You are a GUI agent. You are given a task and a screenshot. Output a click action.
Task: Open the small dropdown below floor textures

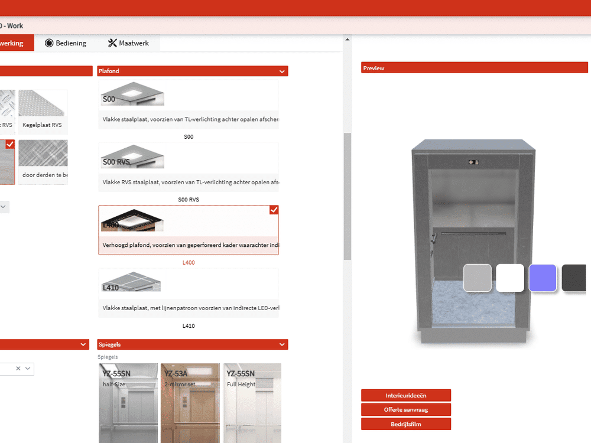4,207
